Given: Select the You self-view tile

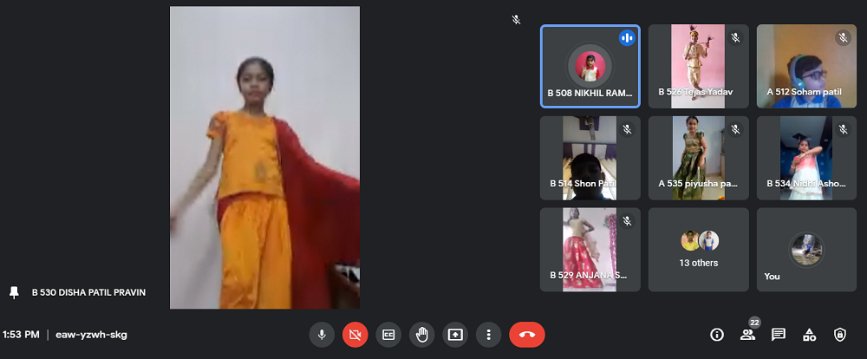Looking at the screenshot, I should click(x=806, y=249).
